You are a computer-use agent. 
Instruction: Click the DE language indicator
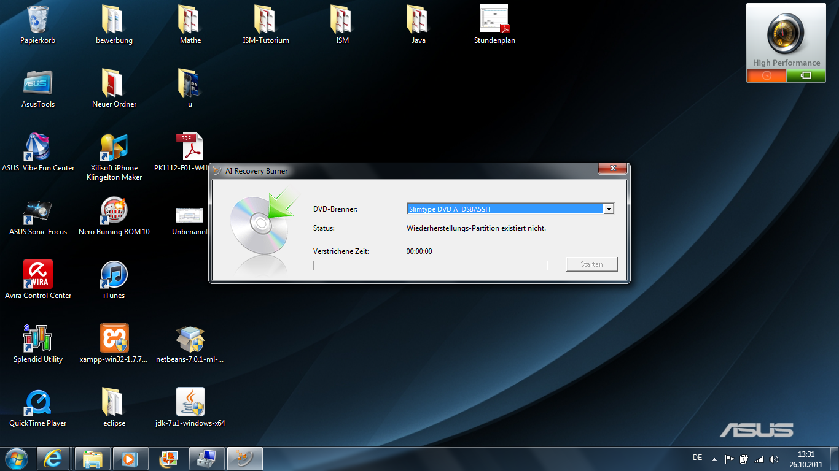(697, 458)
